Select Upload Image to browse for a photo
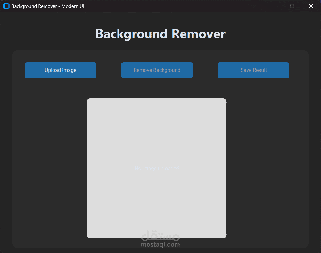 point(60,70)
